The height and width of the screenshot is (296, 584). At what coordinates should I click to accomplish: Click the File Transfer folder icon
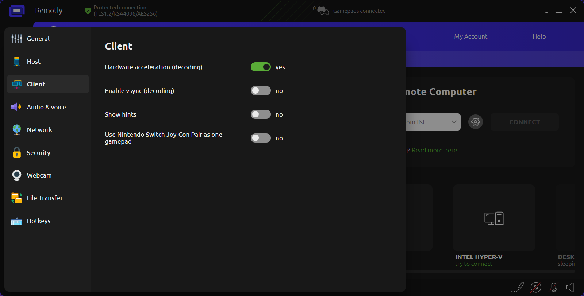(17, 198)
